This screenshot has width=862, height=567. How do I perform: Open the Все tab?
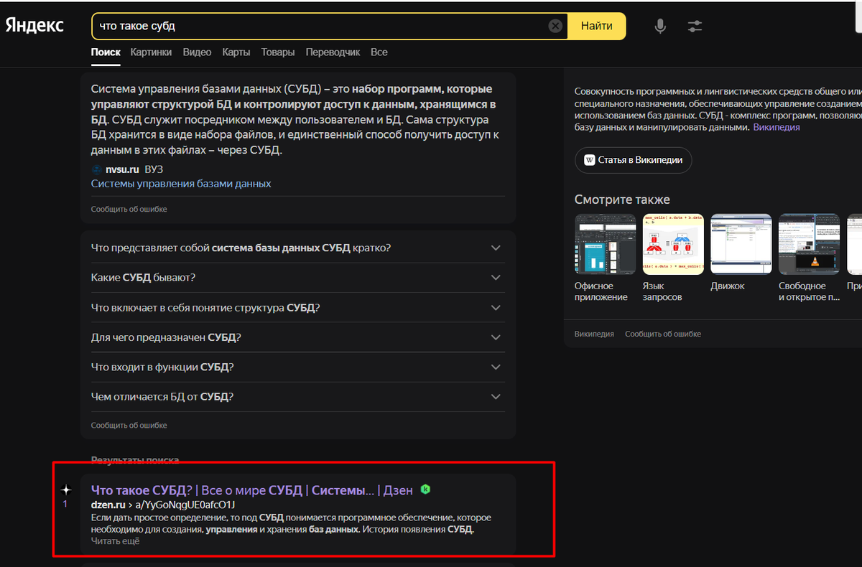tap(379, 52)
